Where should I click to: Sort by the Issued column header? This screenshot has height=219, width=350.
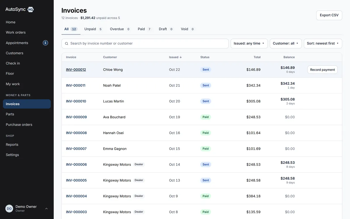click(175, 57)
